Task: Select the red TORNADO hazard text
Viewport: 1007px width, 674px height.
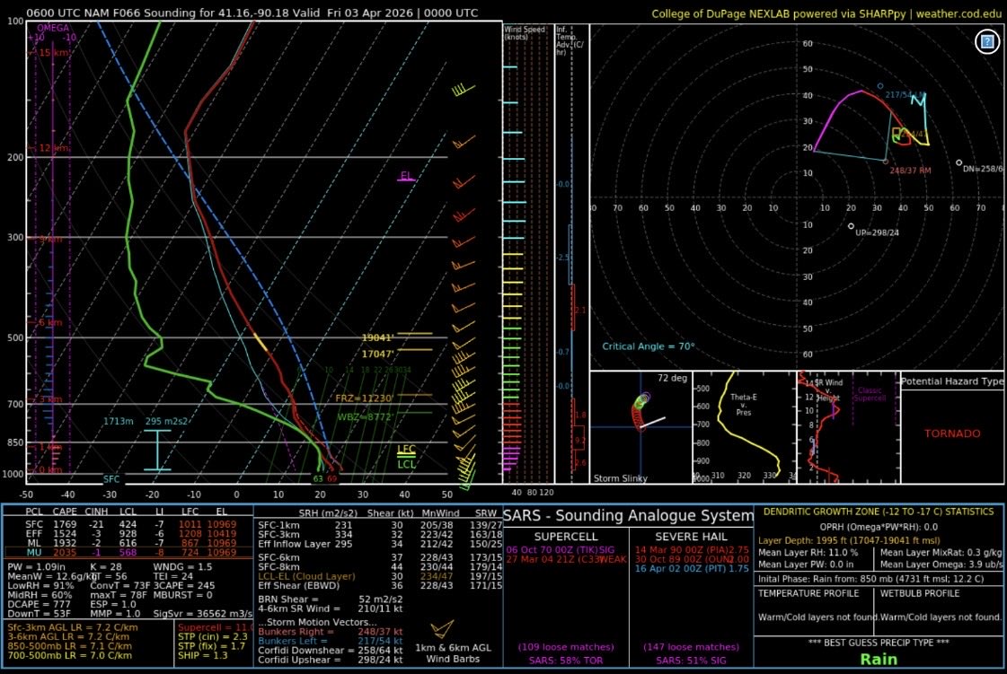Action: [952, 433]
